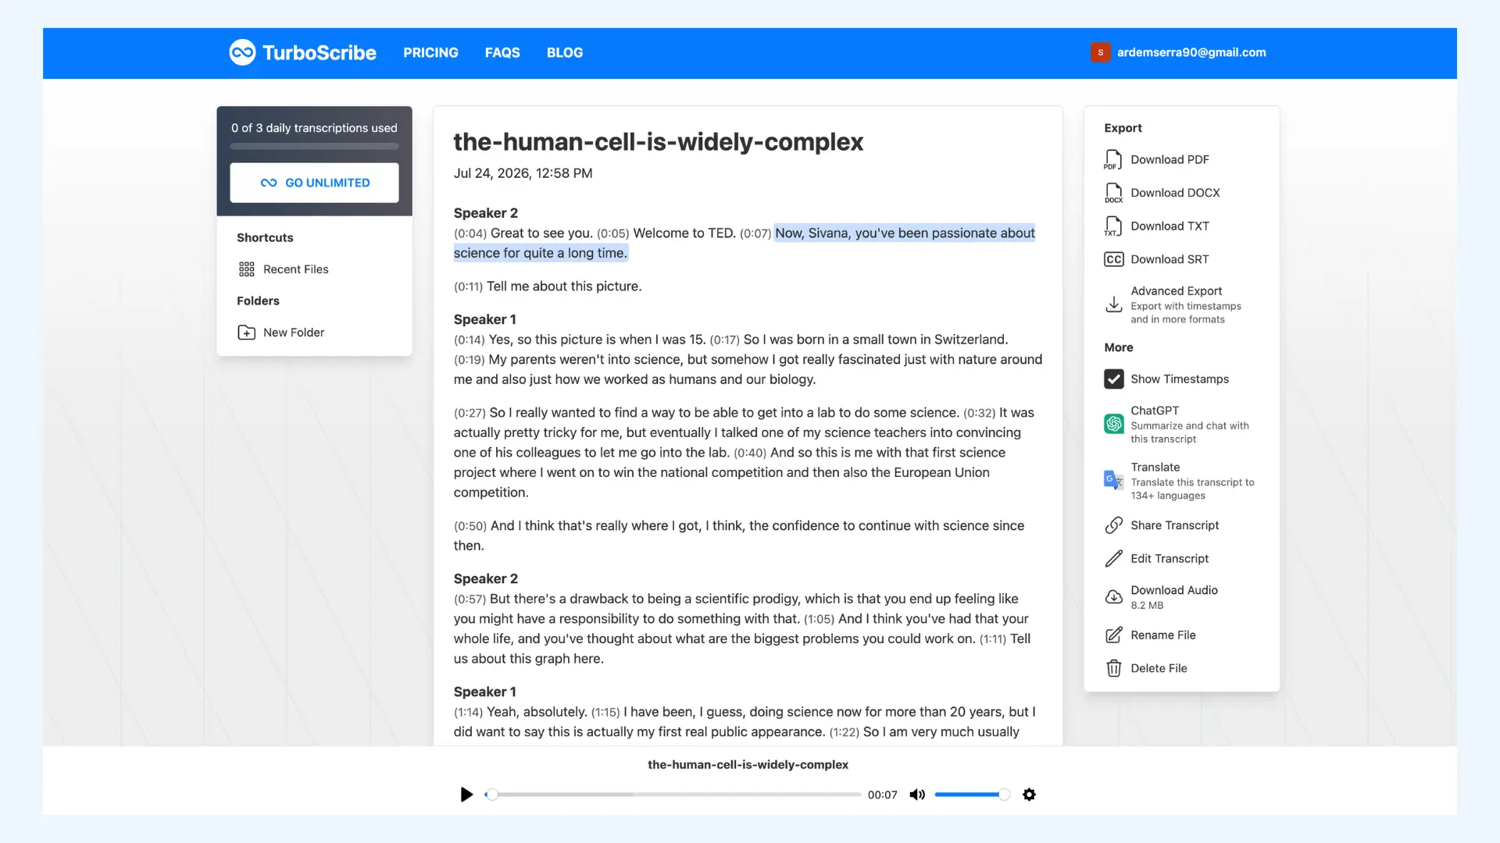
Task: Click the New Folder plus icon
Action: click(x=247, y=333)
